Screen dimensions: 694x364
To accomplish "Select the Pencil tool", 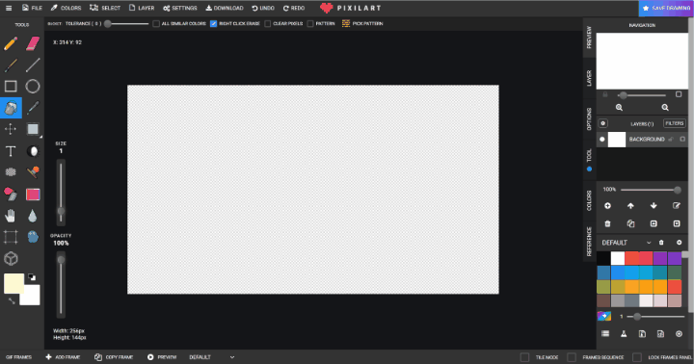I will 11,43.
